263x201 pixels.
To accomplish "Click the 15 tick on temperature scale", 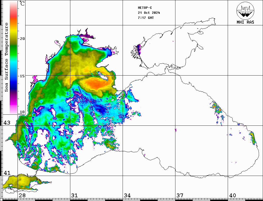I will click(x=22, y=76).
